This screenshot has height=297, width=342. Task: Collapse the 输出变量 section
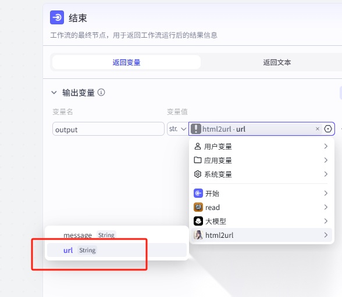tap(54, 92)
